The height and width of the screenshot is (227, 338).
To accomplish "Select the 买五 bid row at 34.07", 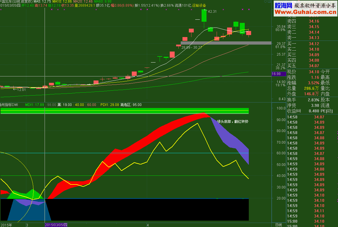I will pyautogui.click(x=303, y=66).
